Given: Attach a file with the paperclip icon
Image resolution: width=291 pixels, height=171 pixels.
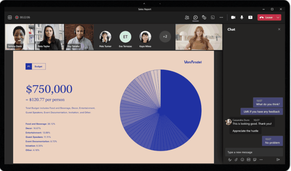Looking at the screenshot, I should (x=236, y=160).
